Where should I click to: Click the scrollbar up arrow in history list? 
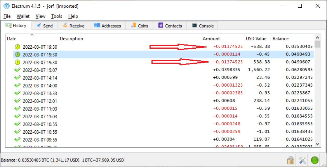pos(318,37)
